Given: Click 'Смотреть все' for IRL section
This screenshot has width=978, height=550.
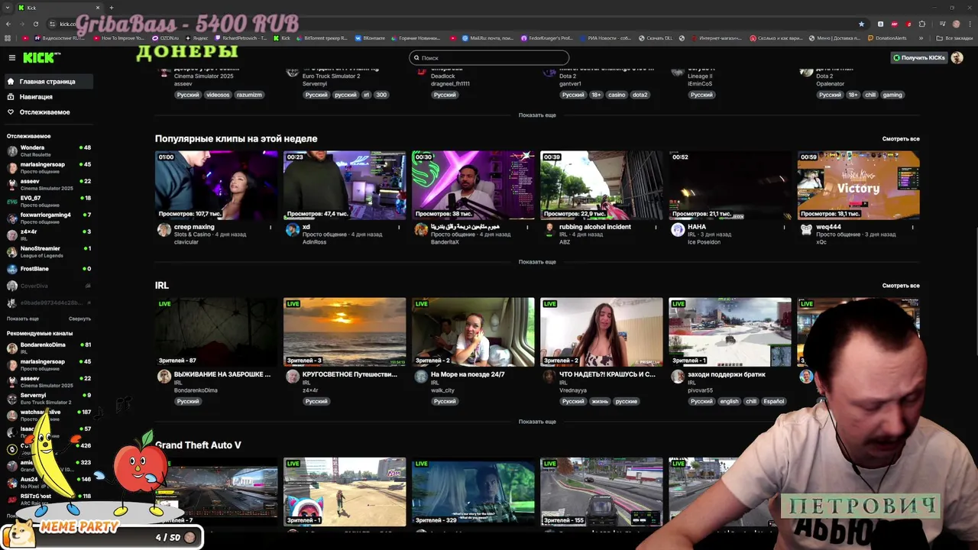Looking at the screenshot, I should coord(901,286).
